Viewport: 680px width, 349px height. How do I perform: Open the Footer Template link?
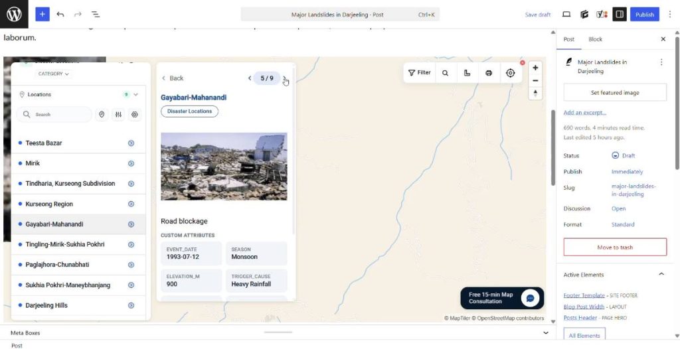584,295
